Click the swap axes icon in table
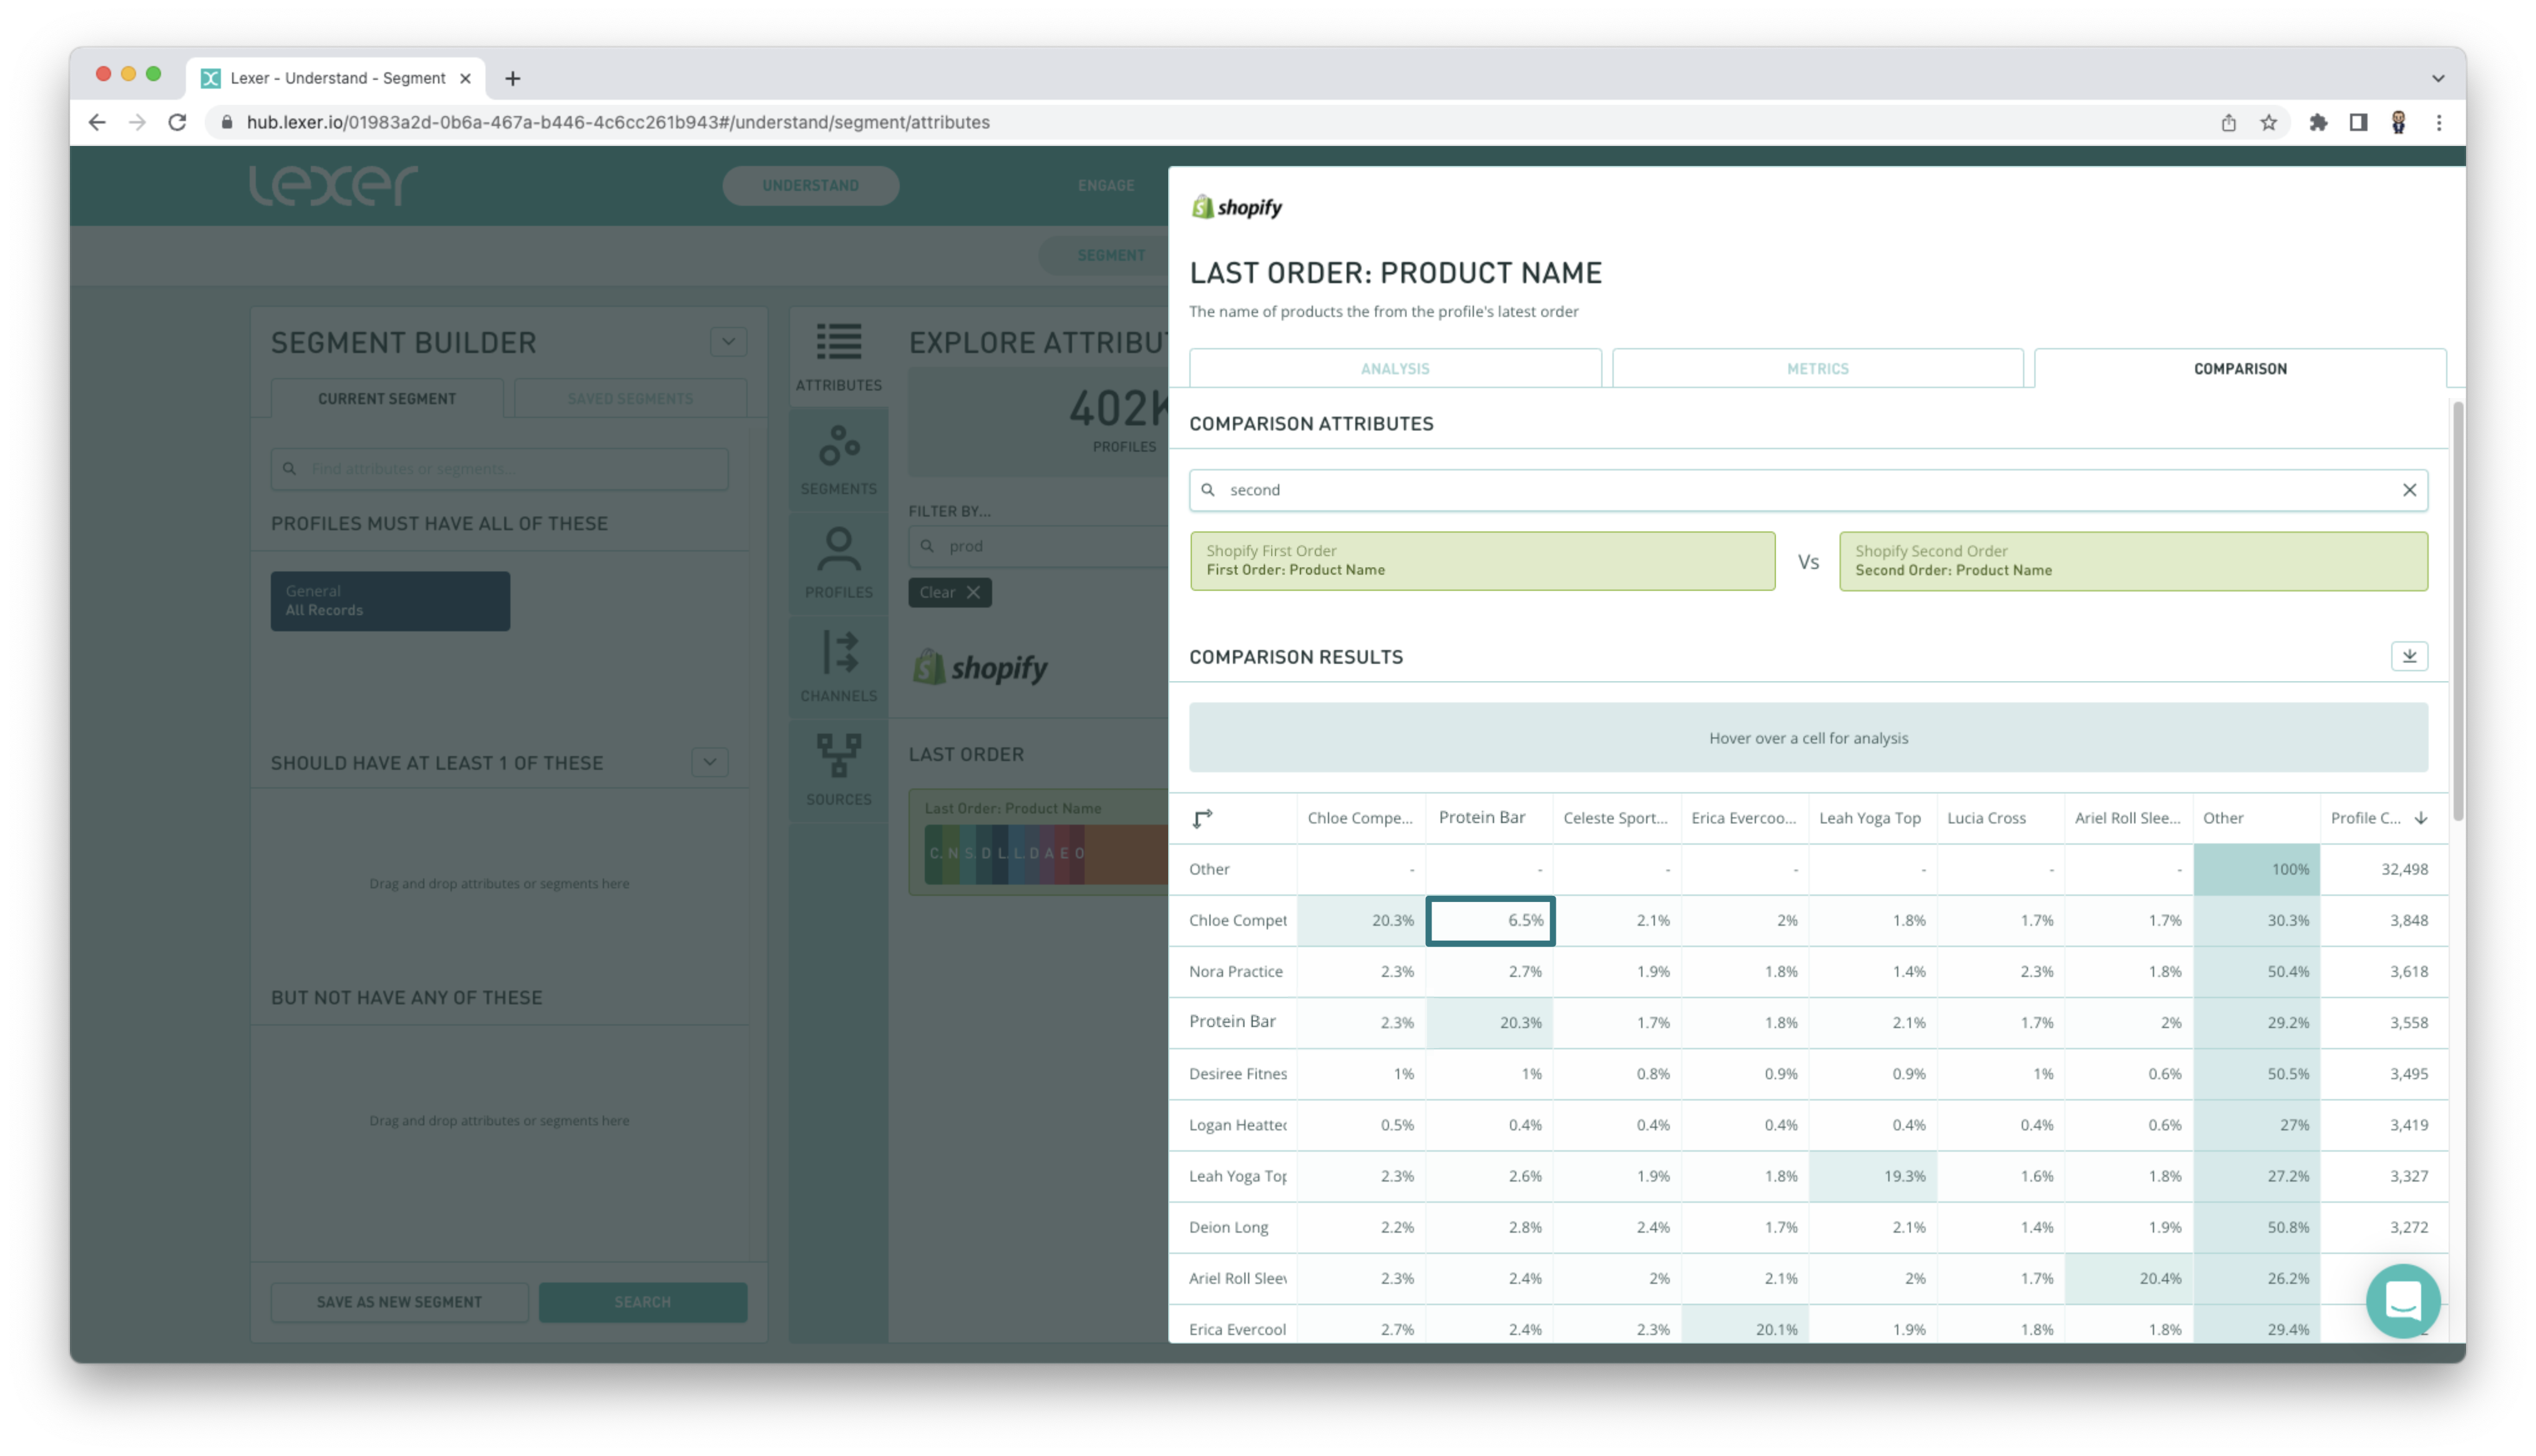Screen dimensions: 2536x1456 click(1202, 819)
